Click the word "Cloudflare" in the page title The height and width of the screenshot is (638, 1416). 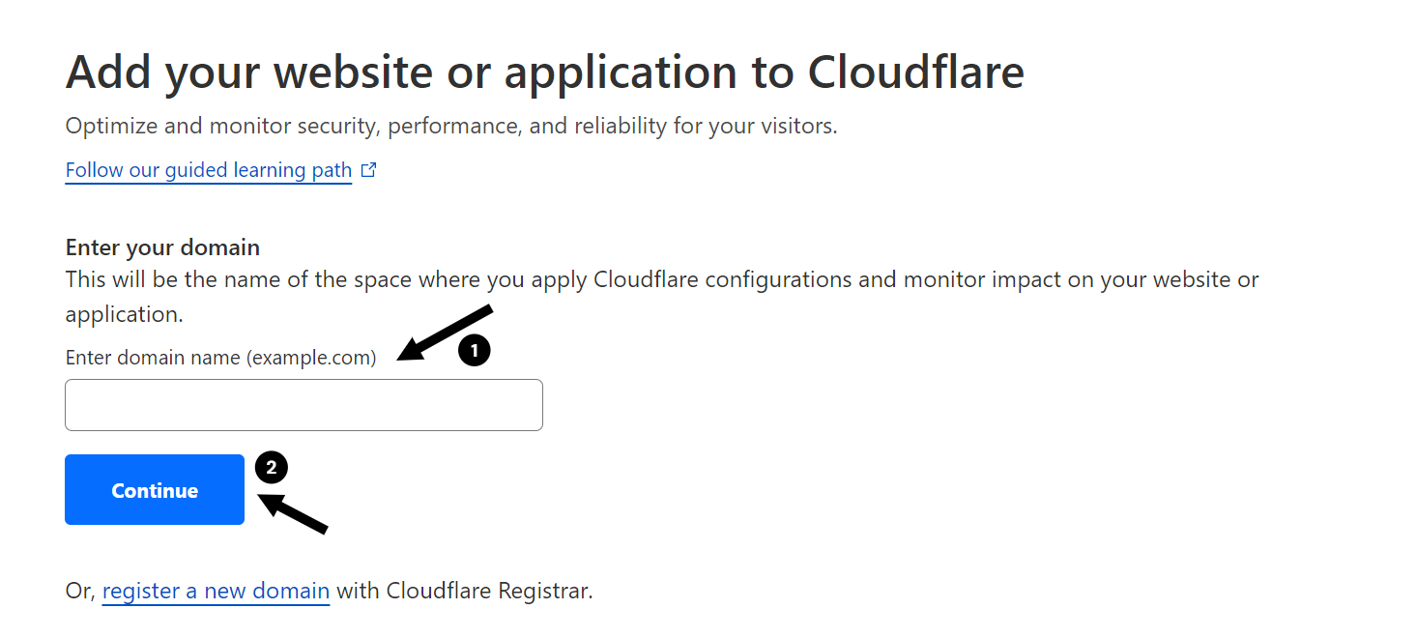[915, 72]
